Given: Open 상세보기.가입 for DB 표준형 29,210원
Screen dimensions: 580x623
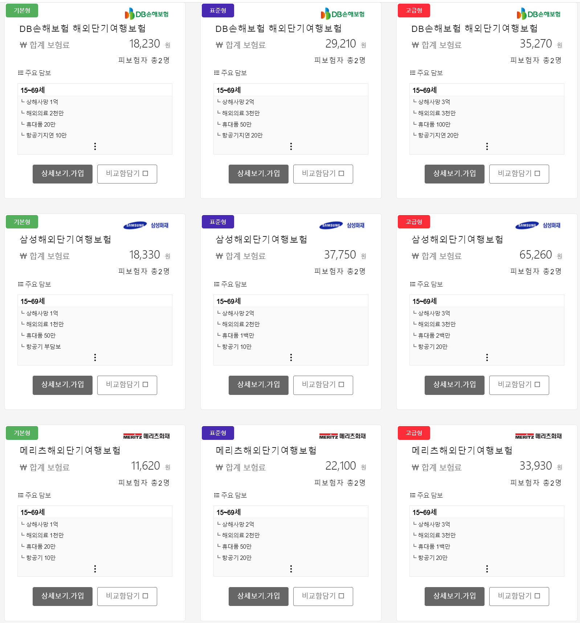Looking at the screenshot, I should coord(258,174).
